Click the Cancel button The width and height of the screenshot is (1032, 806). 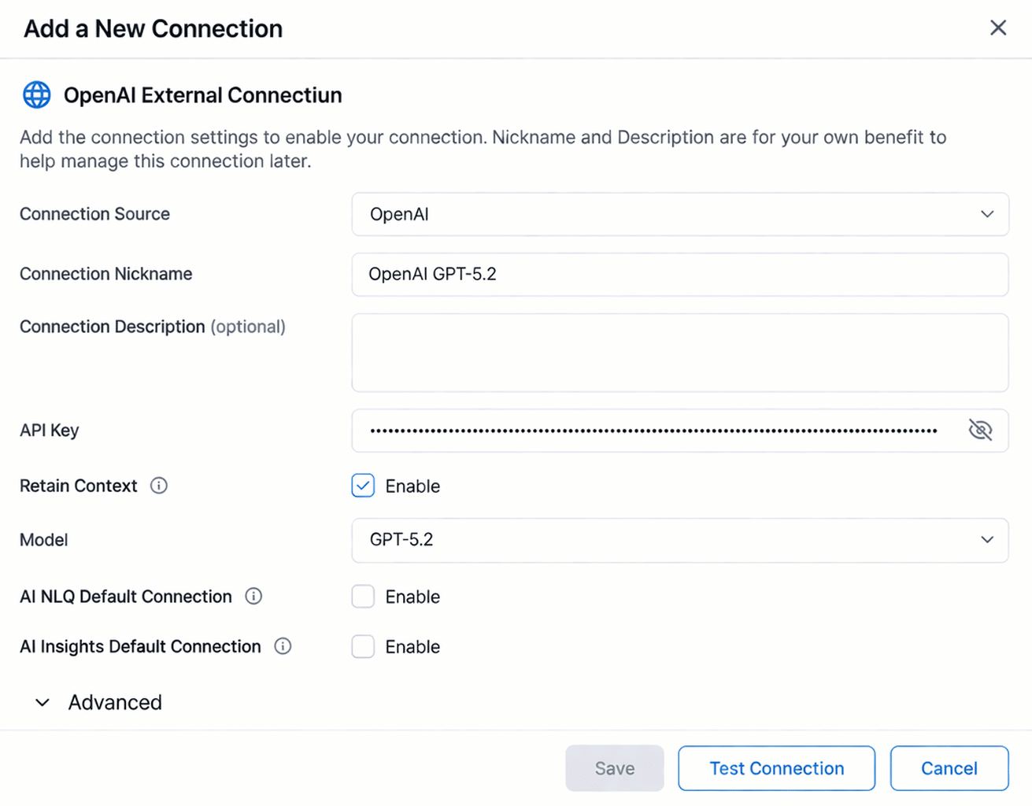[x=949, y=768]
